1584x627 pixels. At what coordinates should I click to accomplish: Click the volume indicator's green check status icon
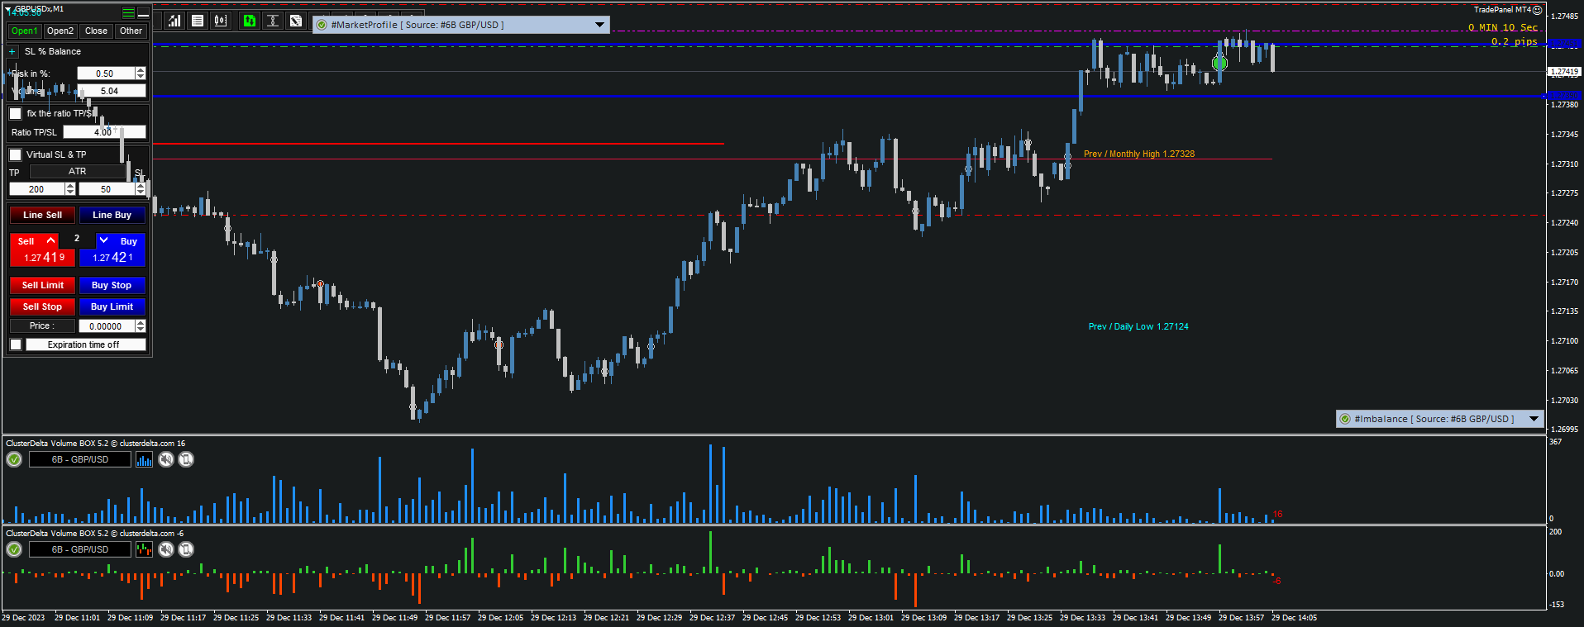click(14, 459)
